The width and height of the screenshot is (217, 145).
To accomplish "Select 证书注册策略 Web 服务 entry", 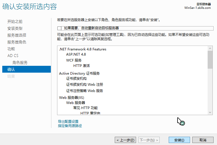I will pos(85,91).
